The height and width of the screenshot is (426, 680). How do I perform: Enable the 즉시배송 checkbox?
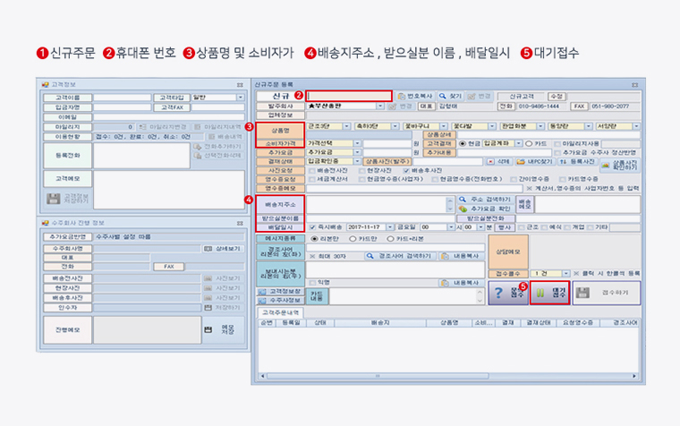tap(312, 227)
